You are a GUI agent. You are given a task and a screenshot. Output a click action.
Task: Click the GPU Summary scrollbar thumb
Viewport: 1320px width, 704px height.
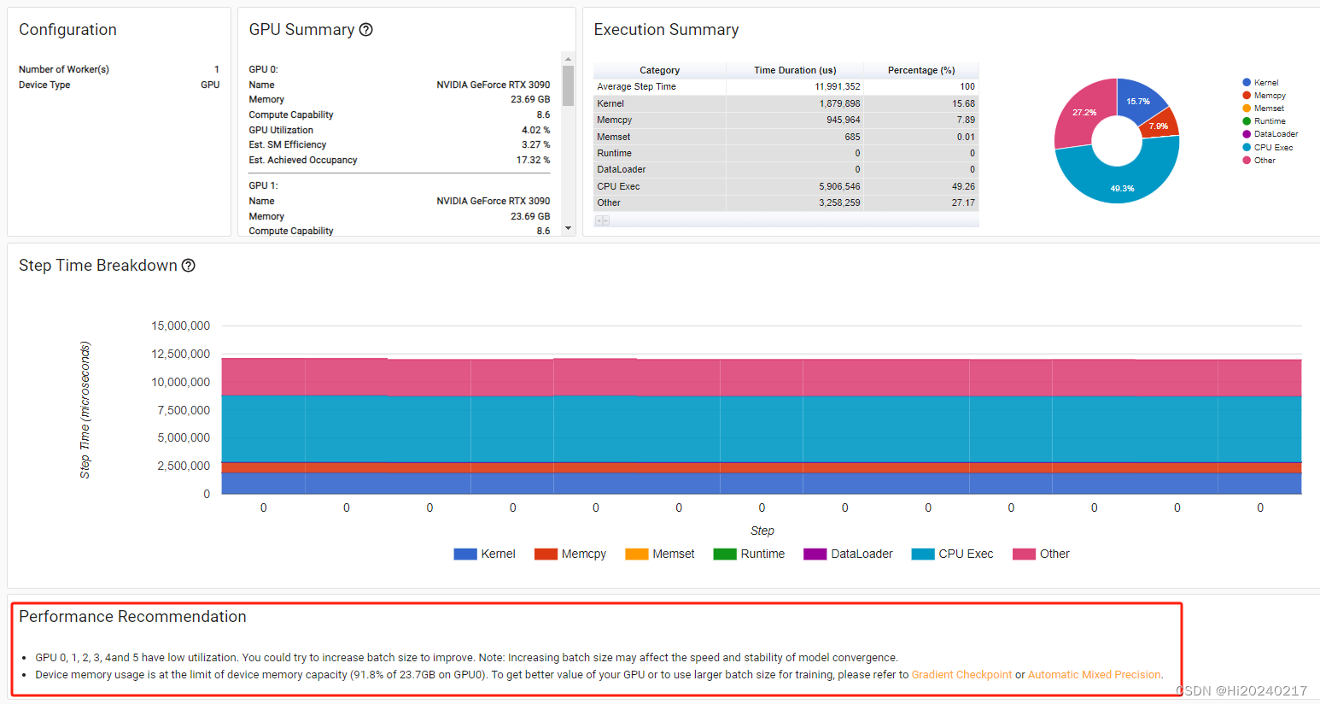(x=569, y=85)
